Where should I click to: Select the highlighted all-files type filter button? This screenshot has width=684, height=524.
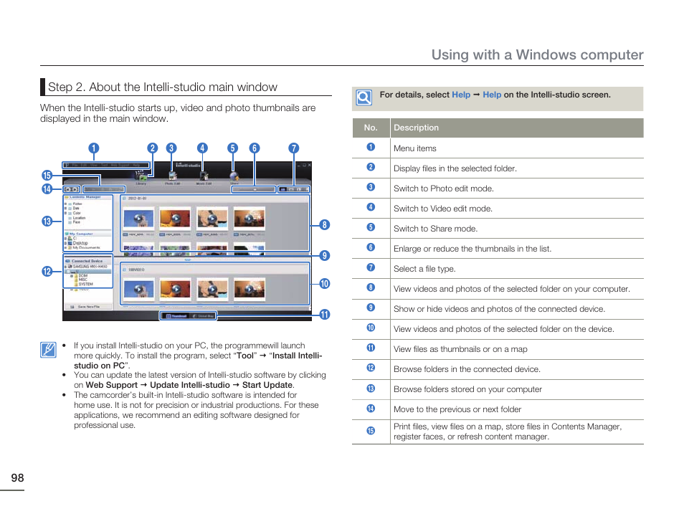(x=283, y=189)
